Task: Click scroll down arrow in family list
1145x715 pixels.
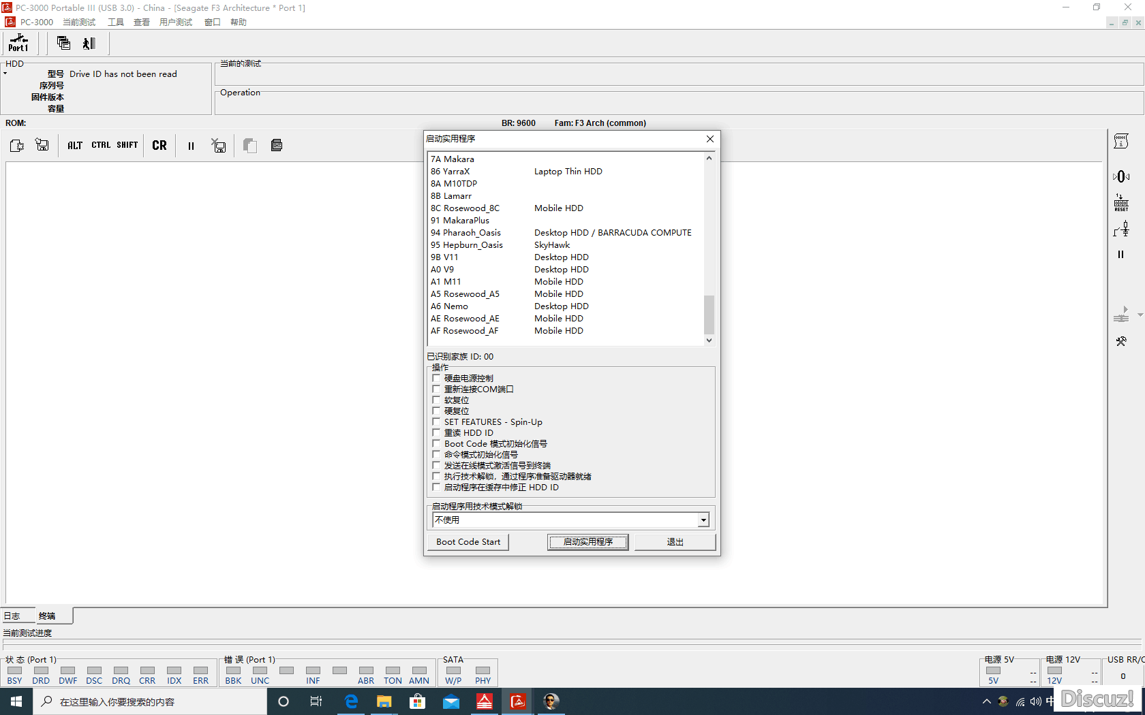Action: click(x=709, y=340)
